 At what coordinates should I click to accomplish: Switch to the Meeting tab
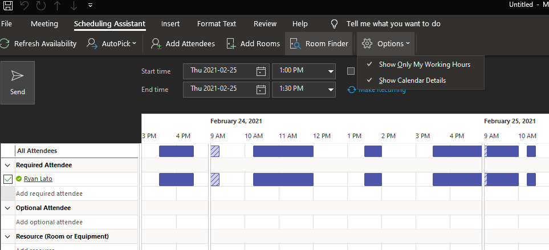click(x=44, y=24)
